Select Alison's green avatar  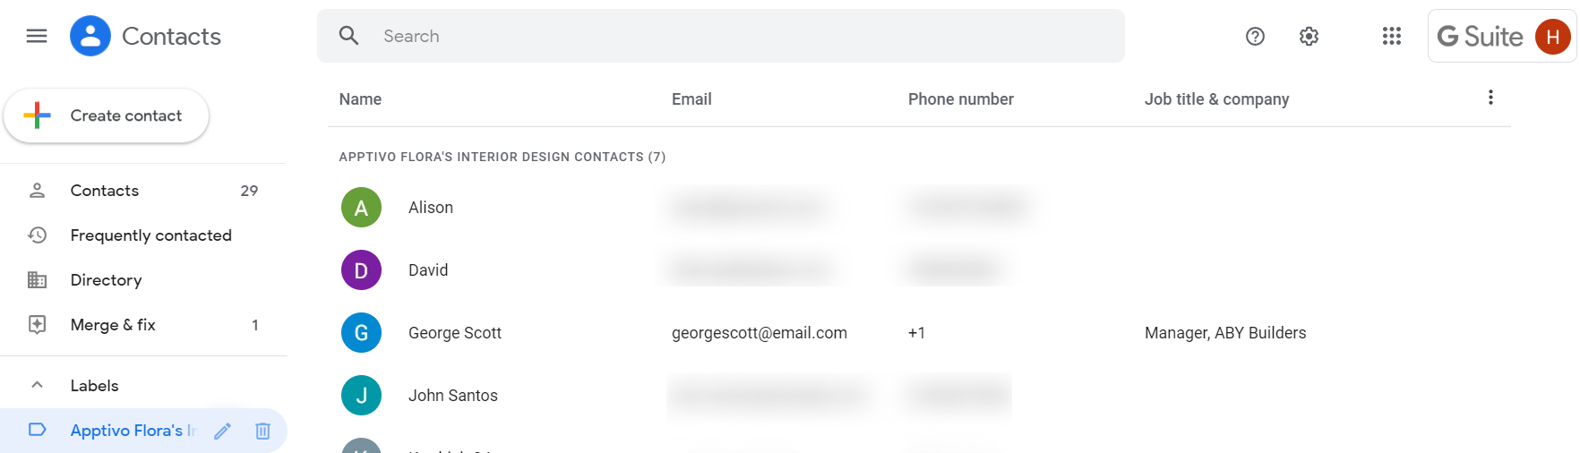click(x=361, y=208)
